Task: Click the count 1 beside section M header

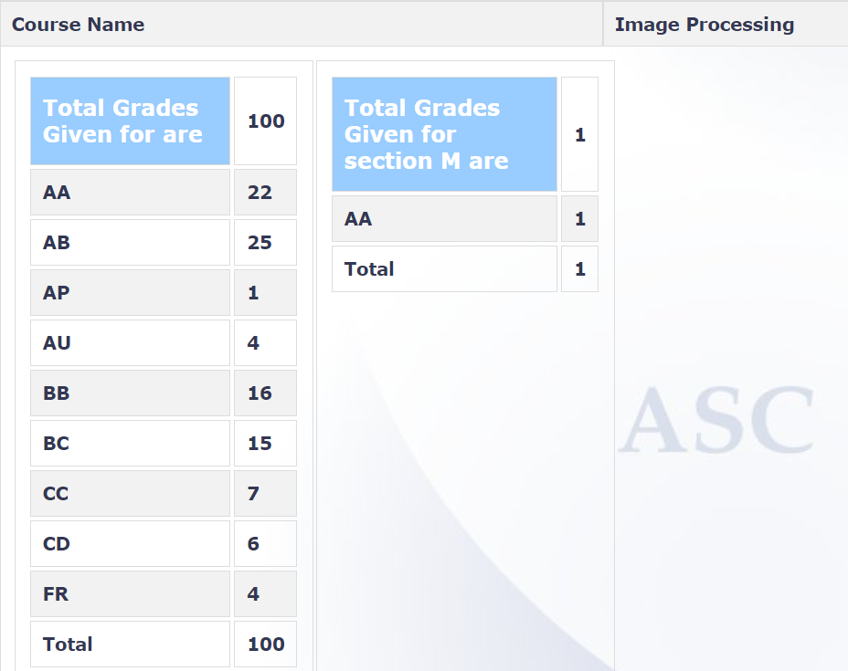Action: point(579,134)
